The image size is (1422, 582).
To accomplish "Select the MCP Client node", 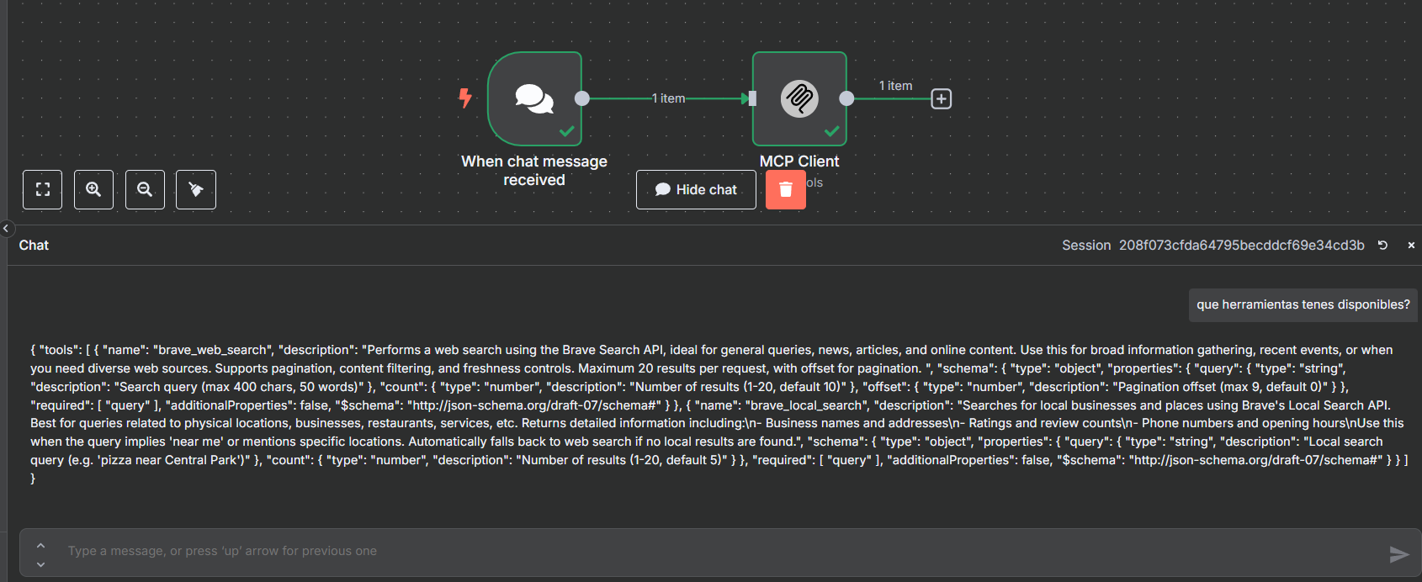I will click(799, 98).
